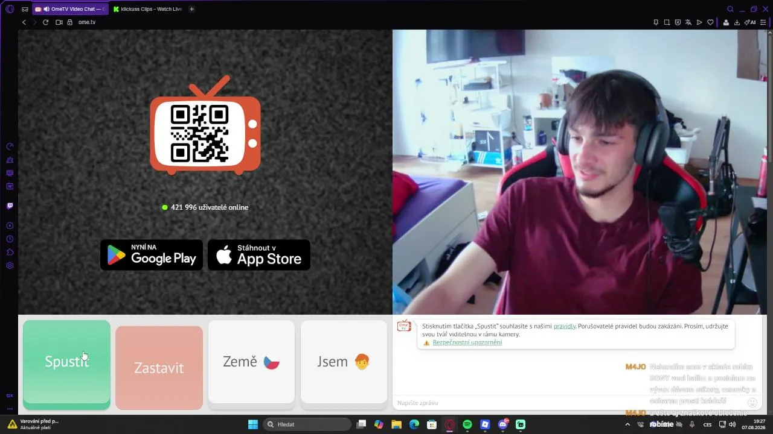Go back to the previous page

(x=24, y=22)
